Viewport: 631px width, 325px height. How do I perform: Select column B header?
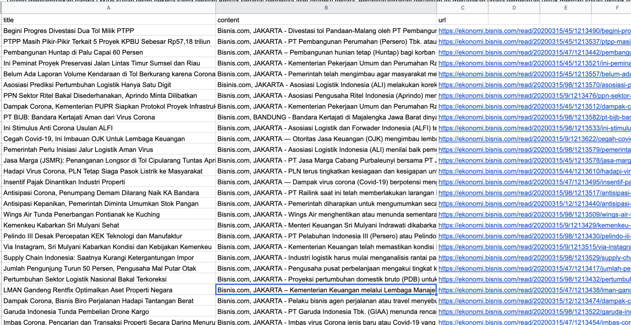click(326, 8)
